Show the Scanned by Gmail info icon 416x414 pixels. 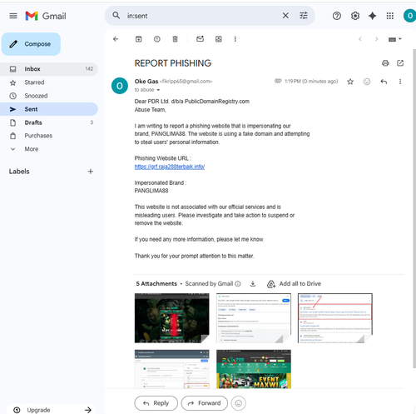point(238,284)
